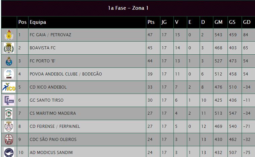Click the Equipa column header

(x=38, y=22)
